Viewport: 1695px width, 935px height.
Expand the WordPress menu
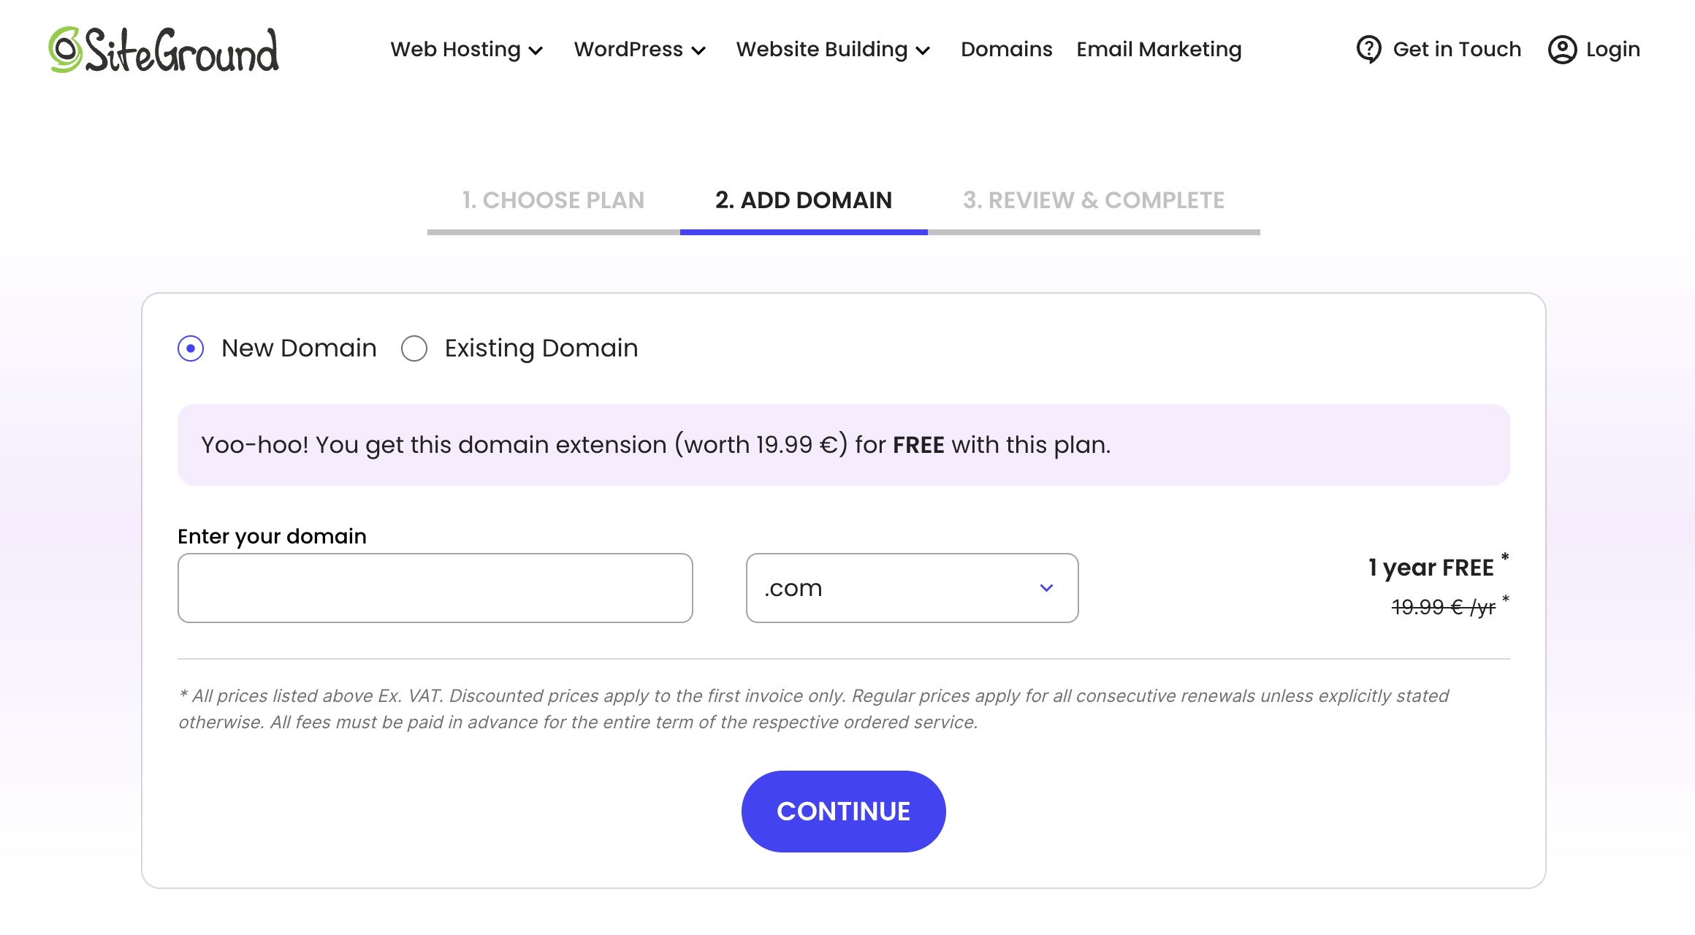click(639, 50)
